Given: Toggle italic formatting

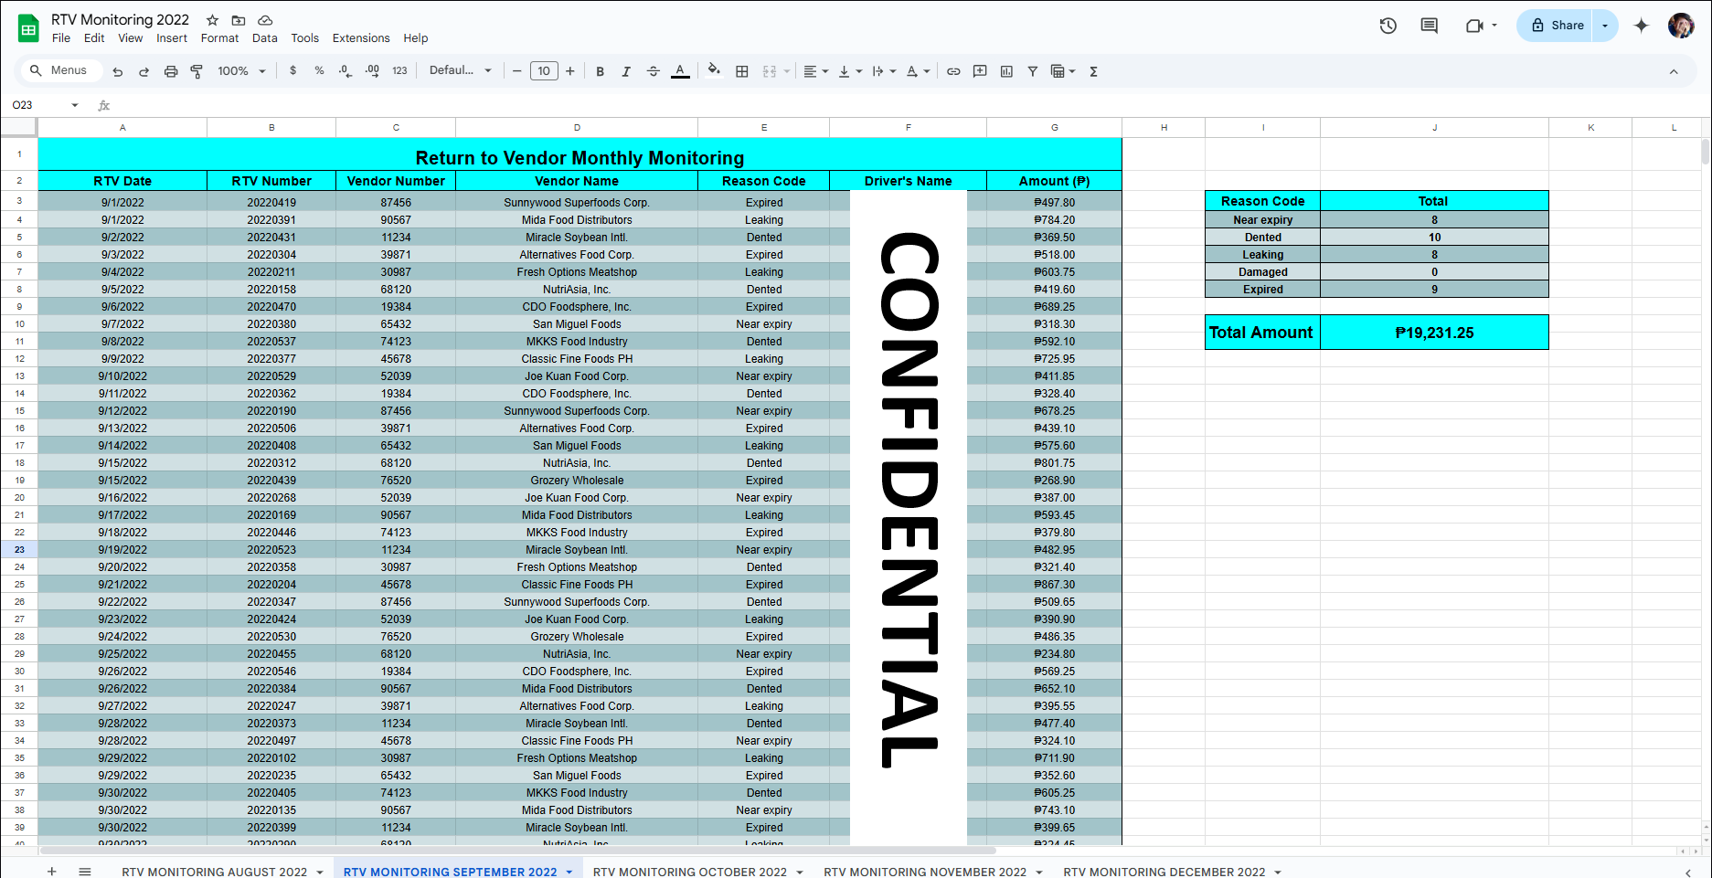Looking at the screenshot, I should tap(626, 71).
